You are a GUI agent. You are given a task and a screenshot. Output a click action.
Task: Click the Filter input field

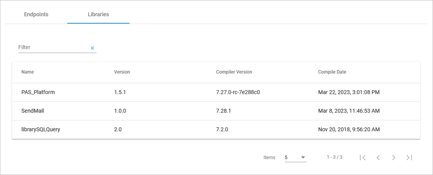[53, 47]
